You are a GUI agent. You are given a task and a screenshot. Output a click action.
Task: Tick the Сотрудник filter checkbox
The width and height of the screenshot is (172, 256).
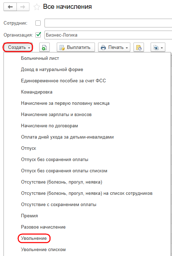point(38,23)
